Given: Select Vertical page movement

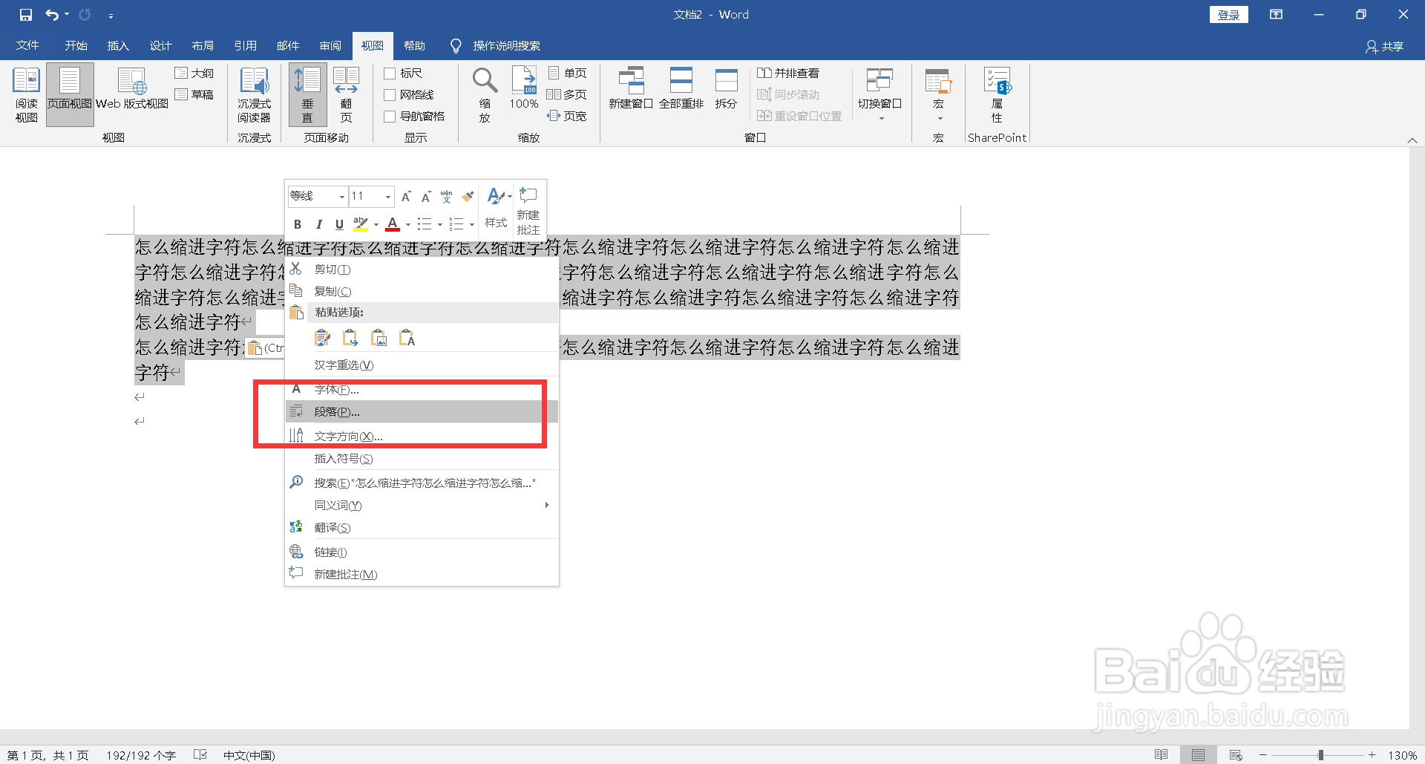Looking at the screenshot, I should [307, 95].
